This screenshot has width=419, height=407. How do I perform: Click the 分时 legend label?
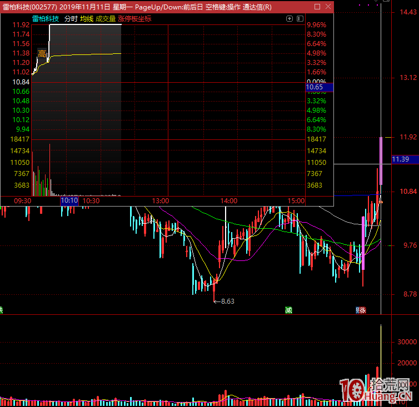point(71,19)
